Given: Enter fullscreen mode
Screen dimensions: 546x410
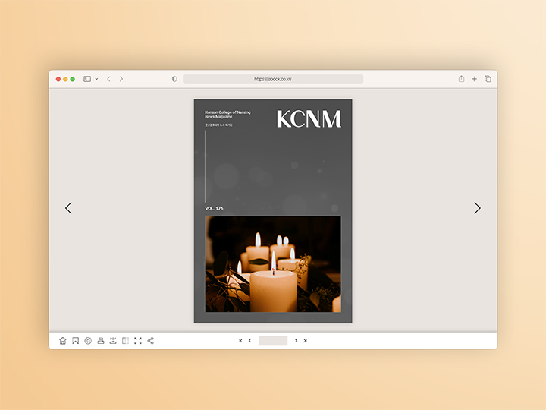Looking at the screenshot, I should [138, 341].
